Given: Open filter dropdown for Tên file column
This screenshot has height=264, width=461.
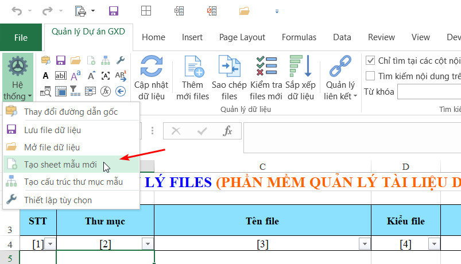Looking at the screenshot, I should 364,244.
